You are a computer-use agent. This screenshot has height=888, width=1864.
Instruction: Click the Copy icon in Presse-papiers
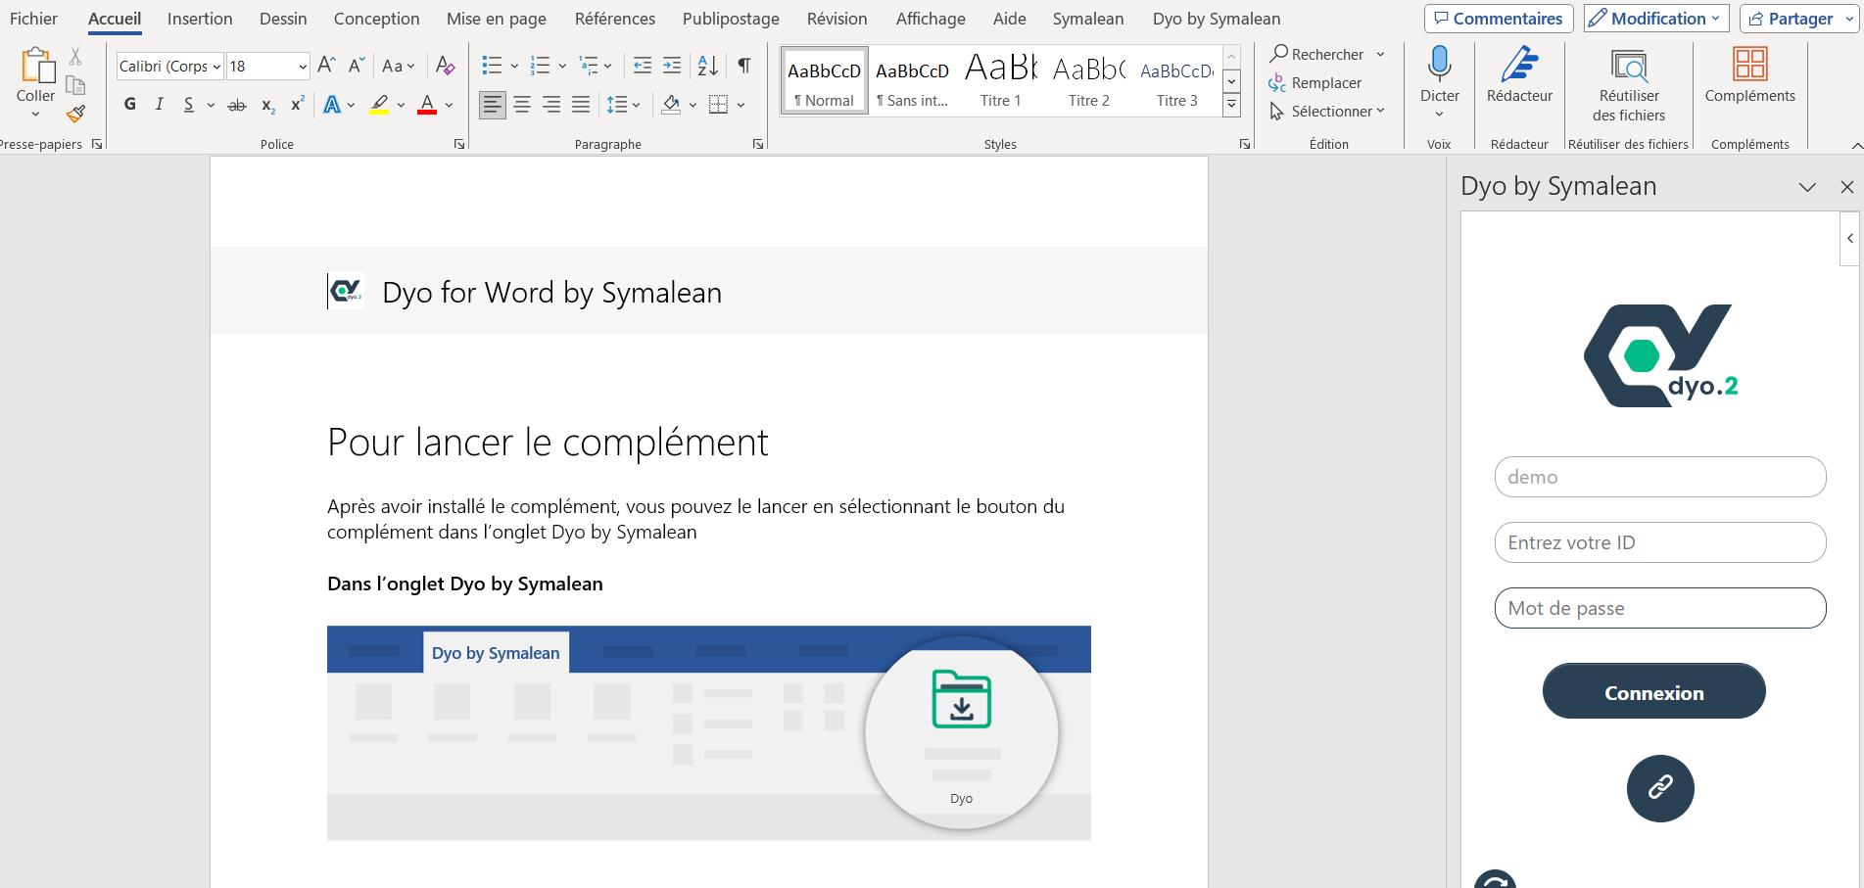click(75, 85)
